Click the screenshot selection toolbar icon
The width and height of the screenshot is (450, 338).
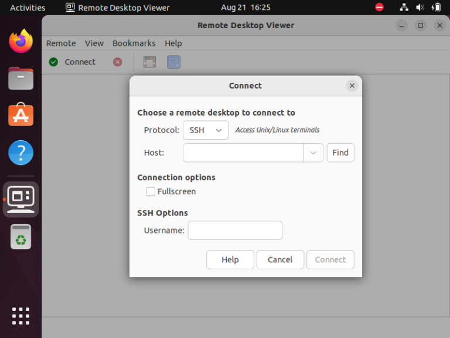click(173, 62)
